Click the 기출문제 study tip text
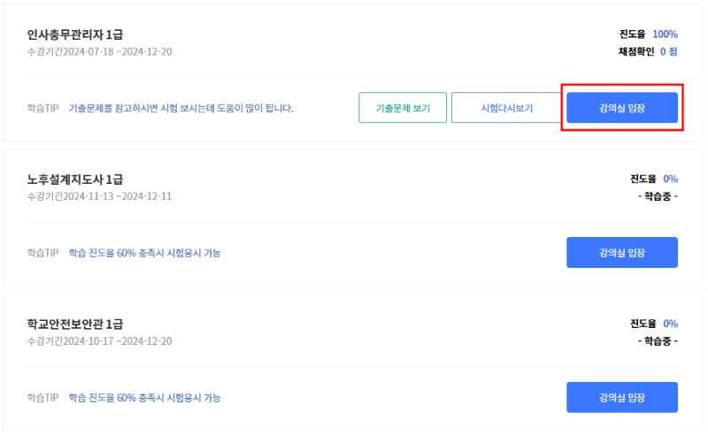 point(181,109)
